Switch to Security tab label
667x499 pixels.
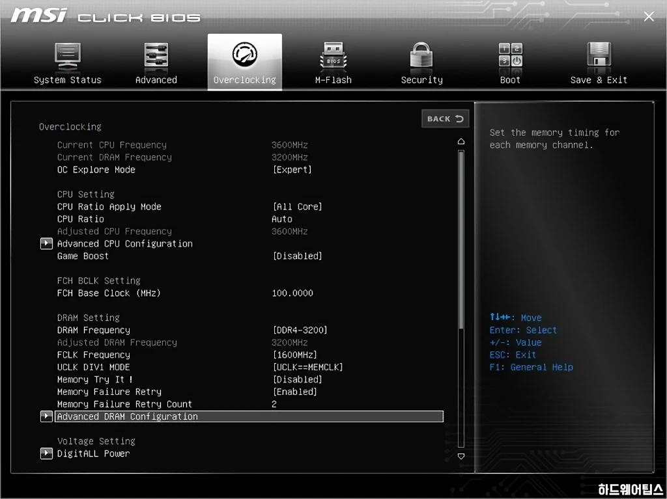[x=422, y=80]
